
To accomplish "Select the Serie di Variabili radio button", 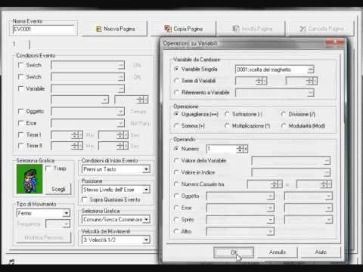I will coord(176,81).
